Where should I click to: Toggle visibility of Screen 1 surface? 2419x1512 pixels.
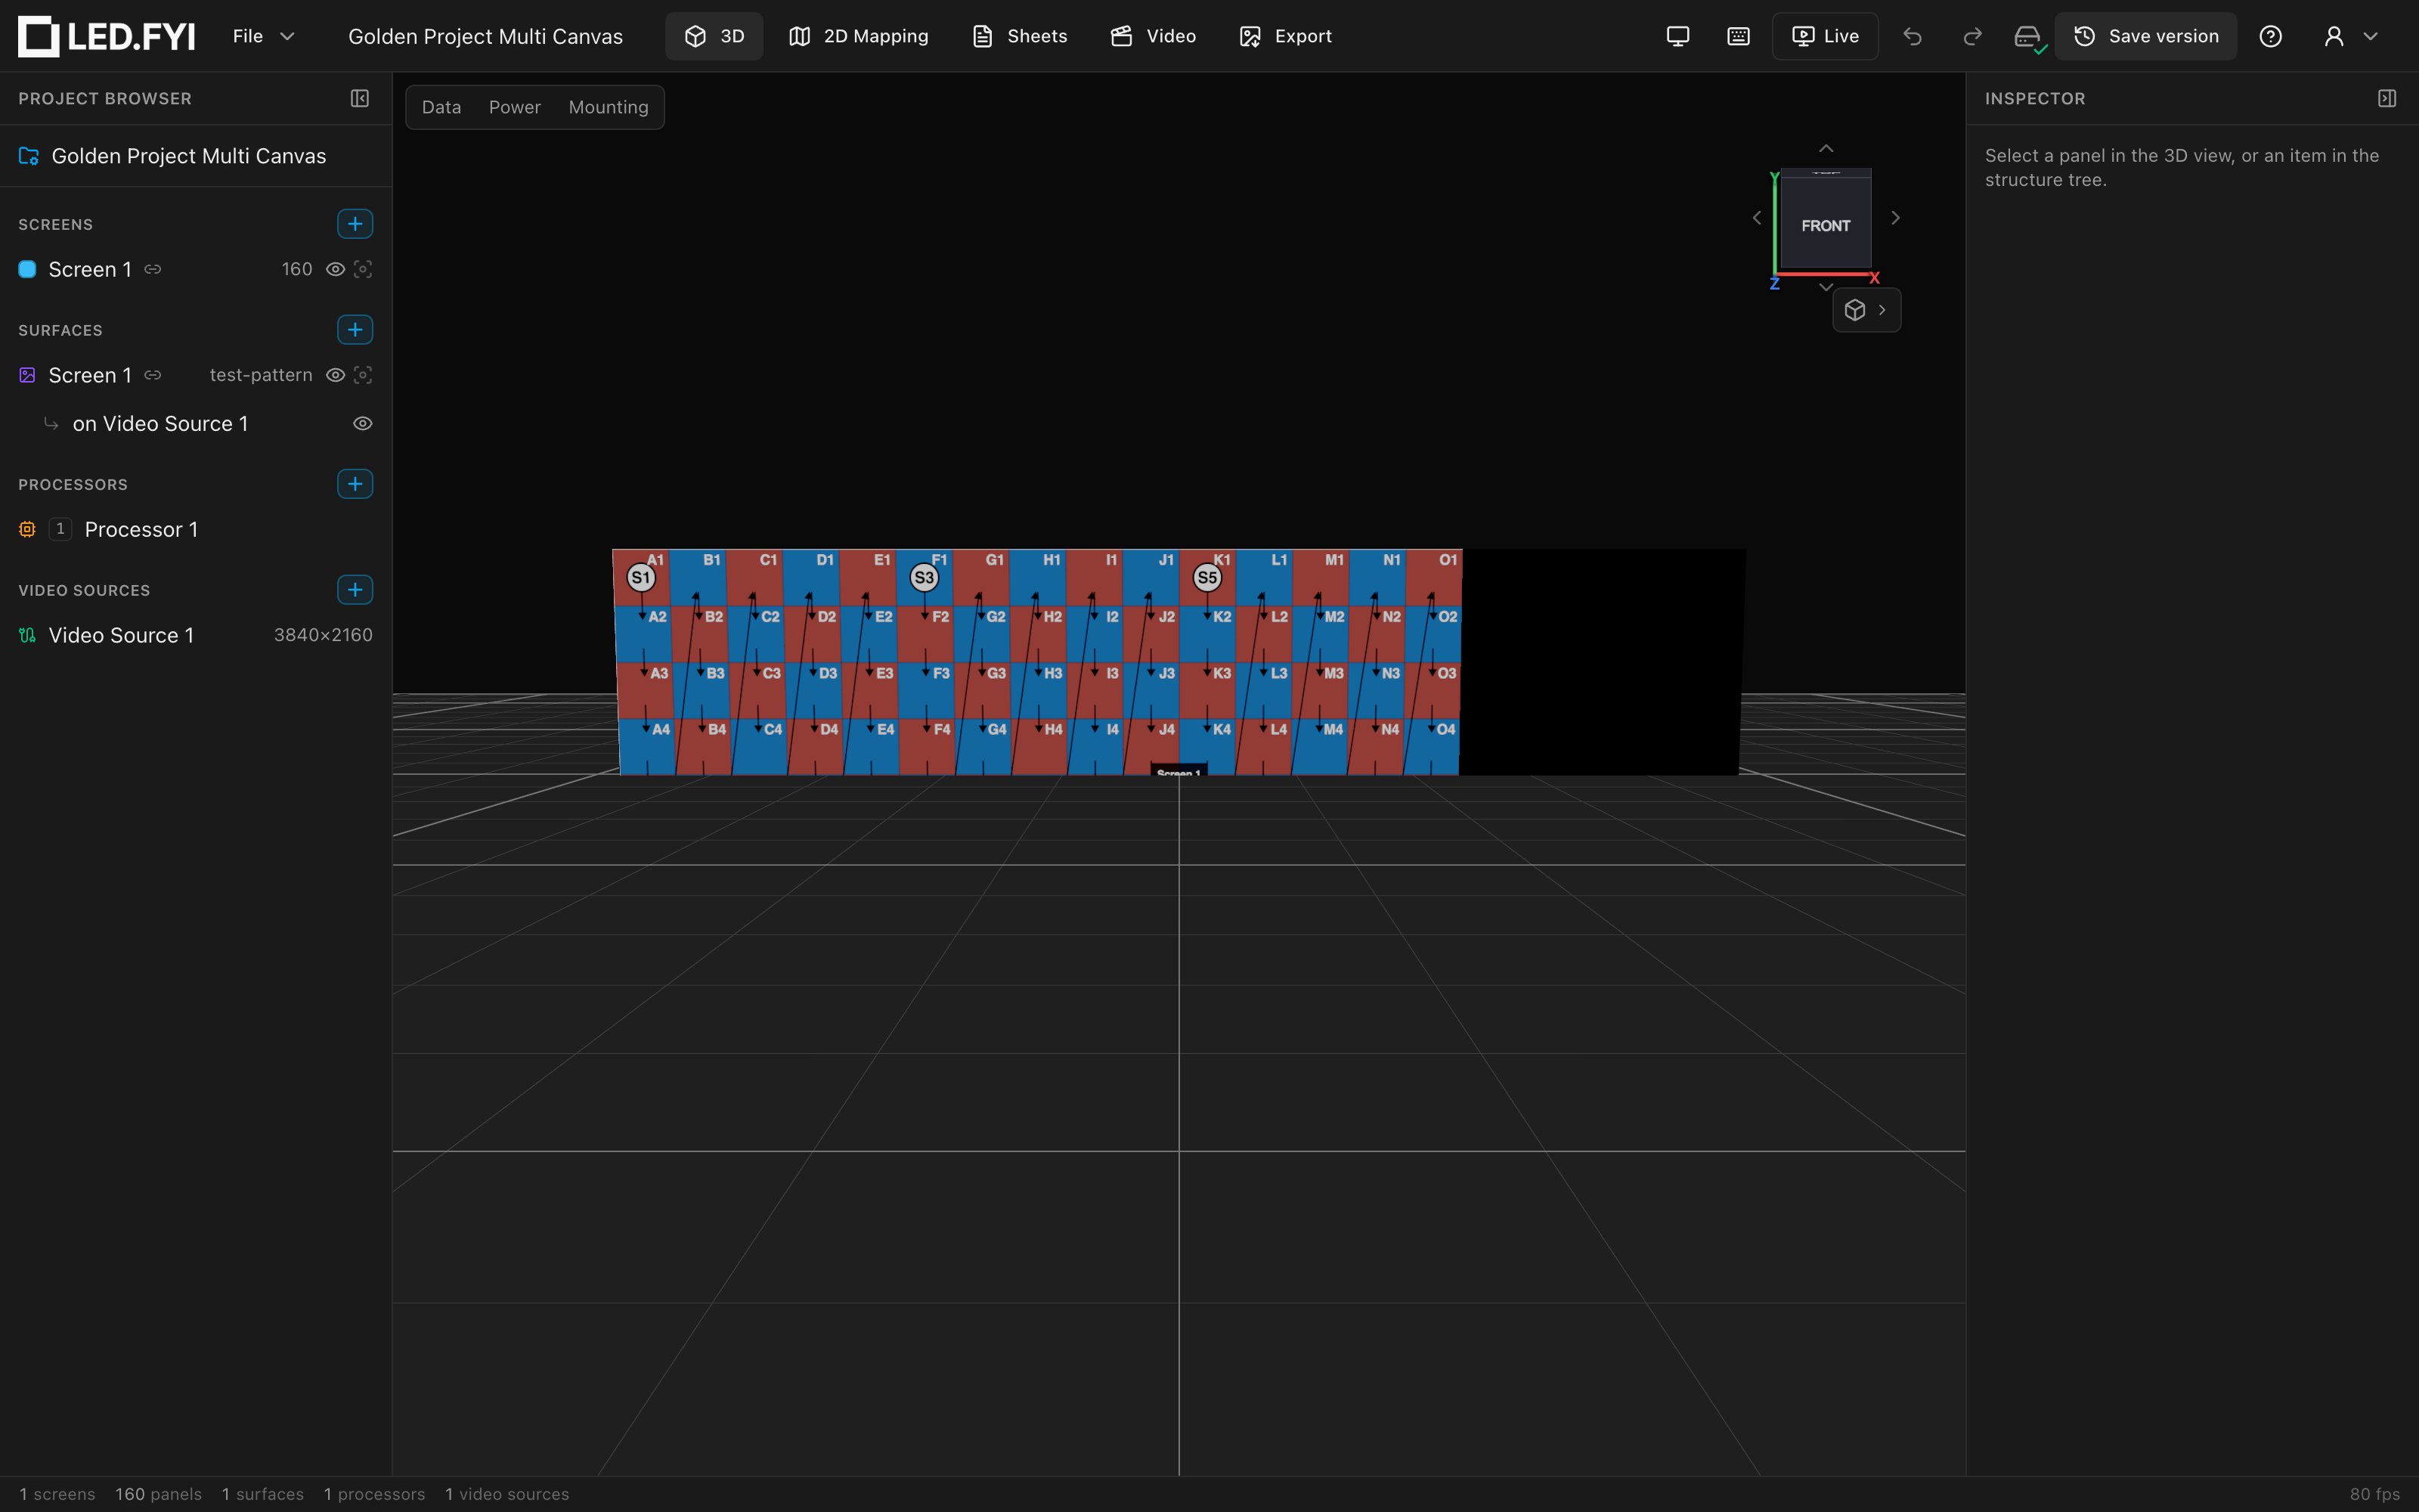point(336,375)
